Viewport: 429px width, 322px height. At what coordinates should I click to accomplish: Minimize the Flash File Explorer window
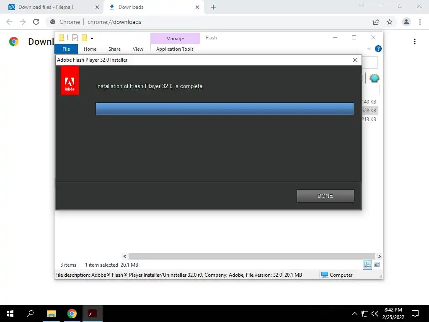[335, 37]
